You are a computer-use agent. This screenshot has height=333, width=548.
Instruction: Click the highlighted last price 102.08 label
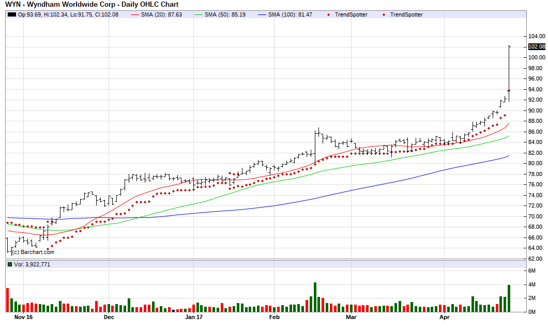(537, 46)
